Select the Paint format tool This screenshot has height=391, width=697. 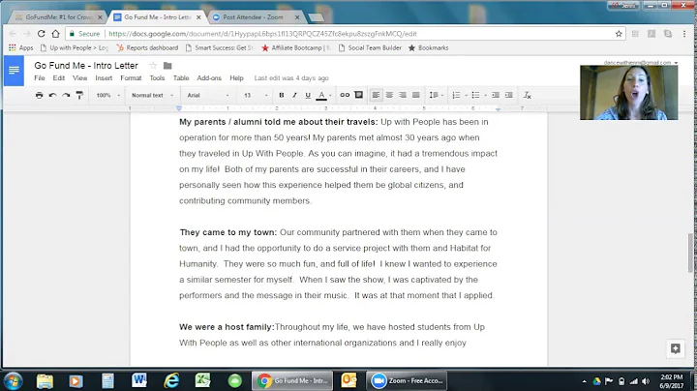click(79, 95)
